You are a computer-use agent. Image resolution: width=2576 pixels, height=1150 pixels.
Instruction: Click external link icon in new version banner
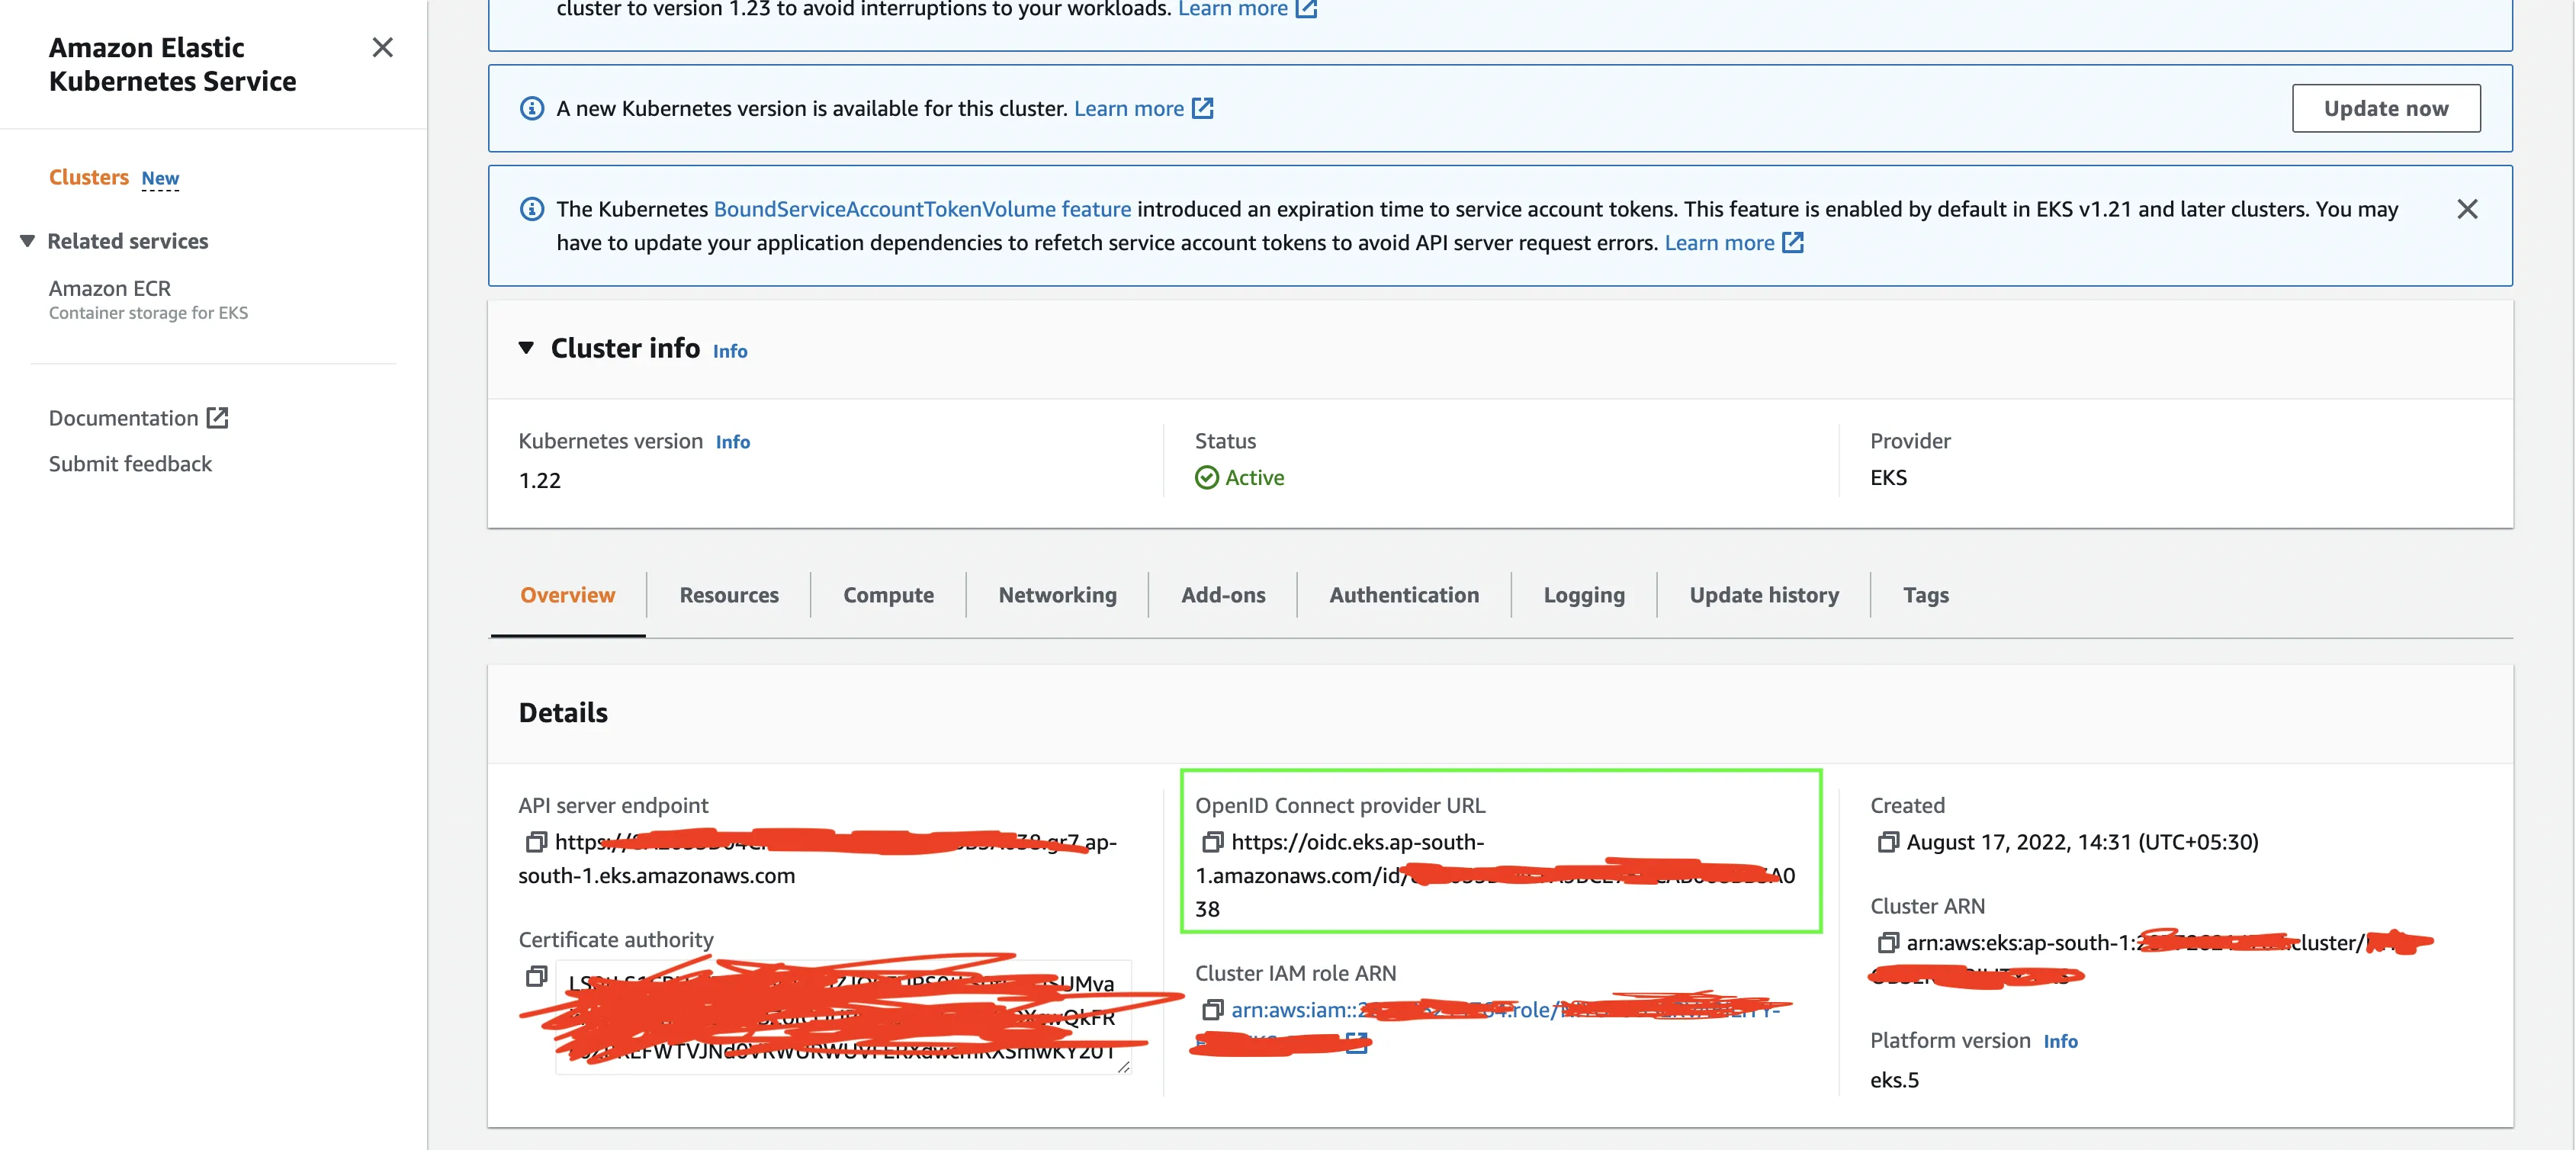(1203, 108)
